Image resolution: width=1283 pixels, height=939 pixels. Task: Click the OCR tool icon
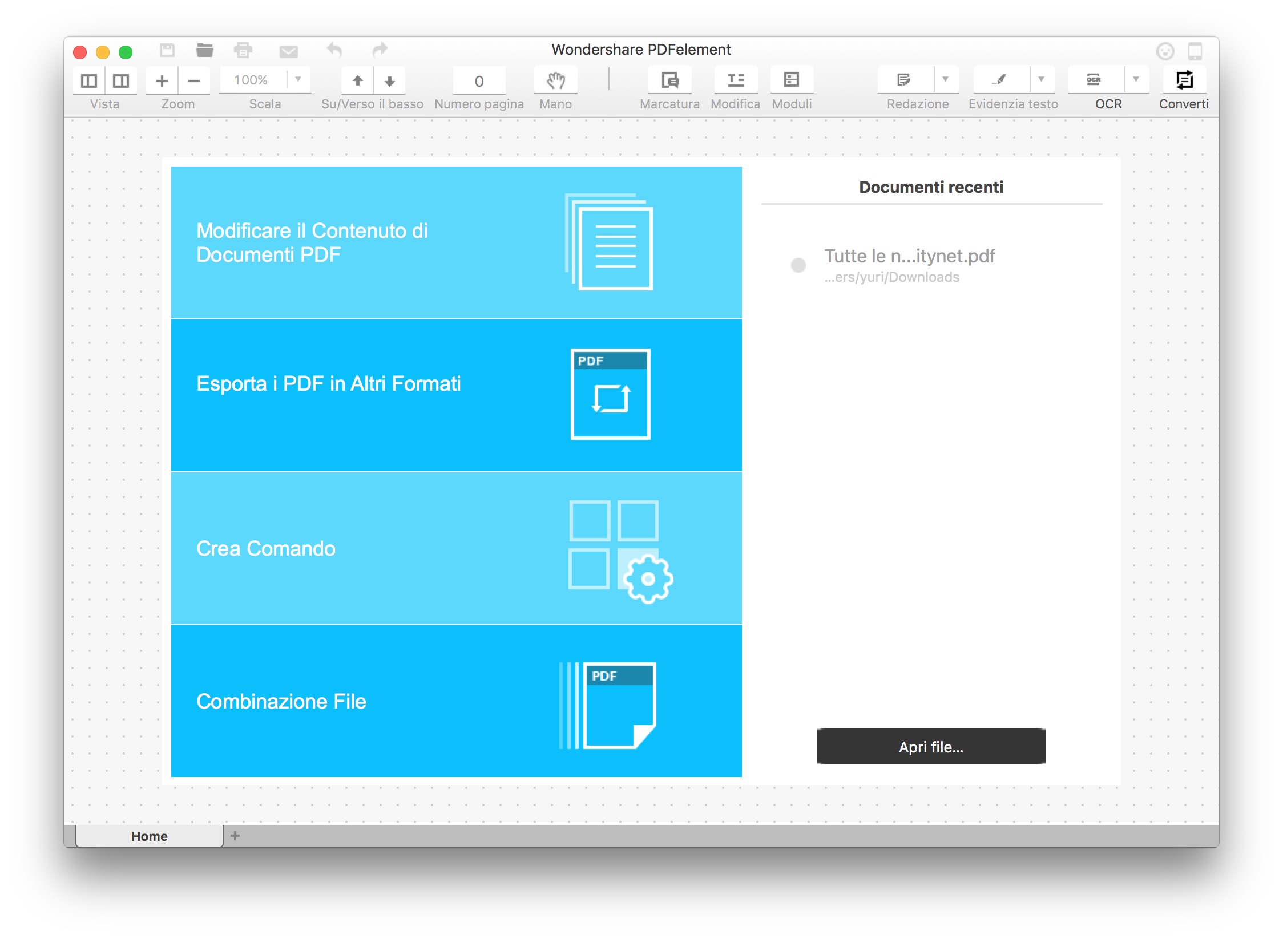coord(1094,80)
